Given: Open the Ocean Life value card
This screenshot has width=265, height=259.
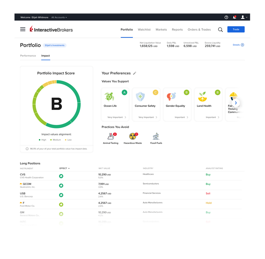Looking at the screenshot, I should [115, 104].
